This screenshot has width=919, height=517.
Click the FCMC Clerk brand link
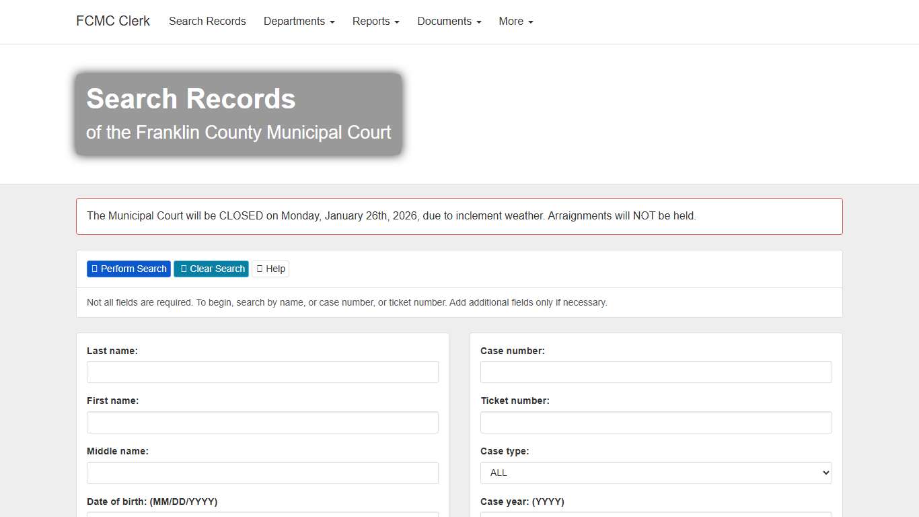(112, 21)
